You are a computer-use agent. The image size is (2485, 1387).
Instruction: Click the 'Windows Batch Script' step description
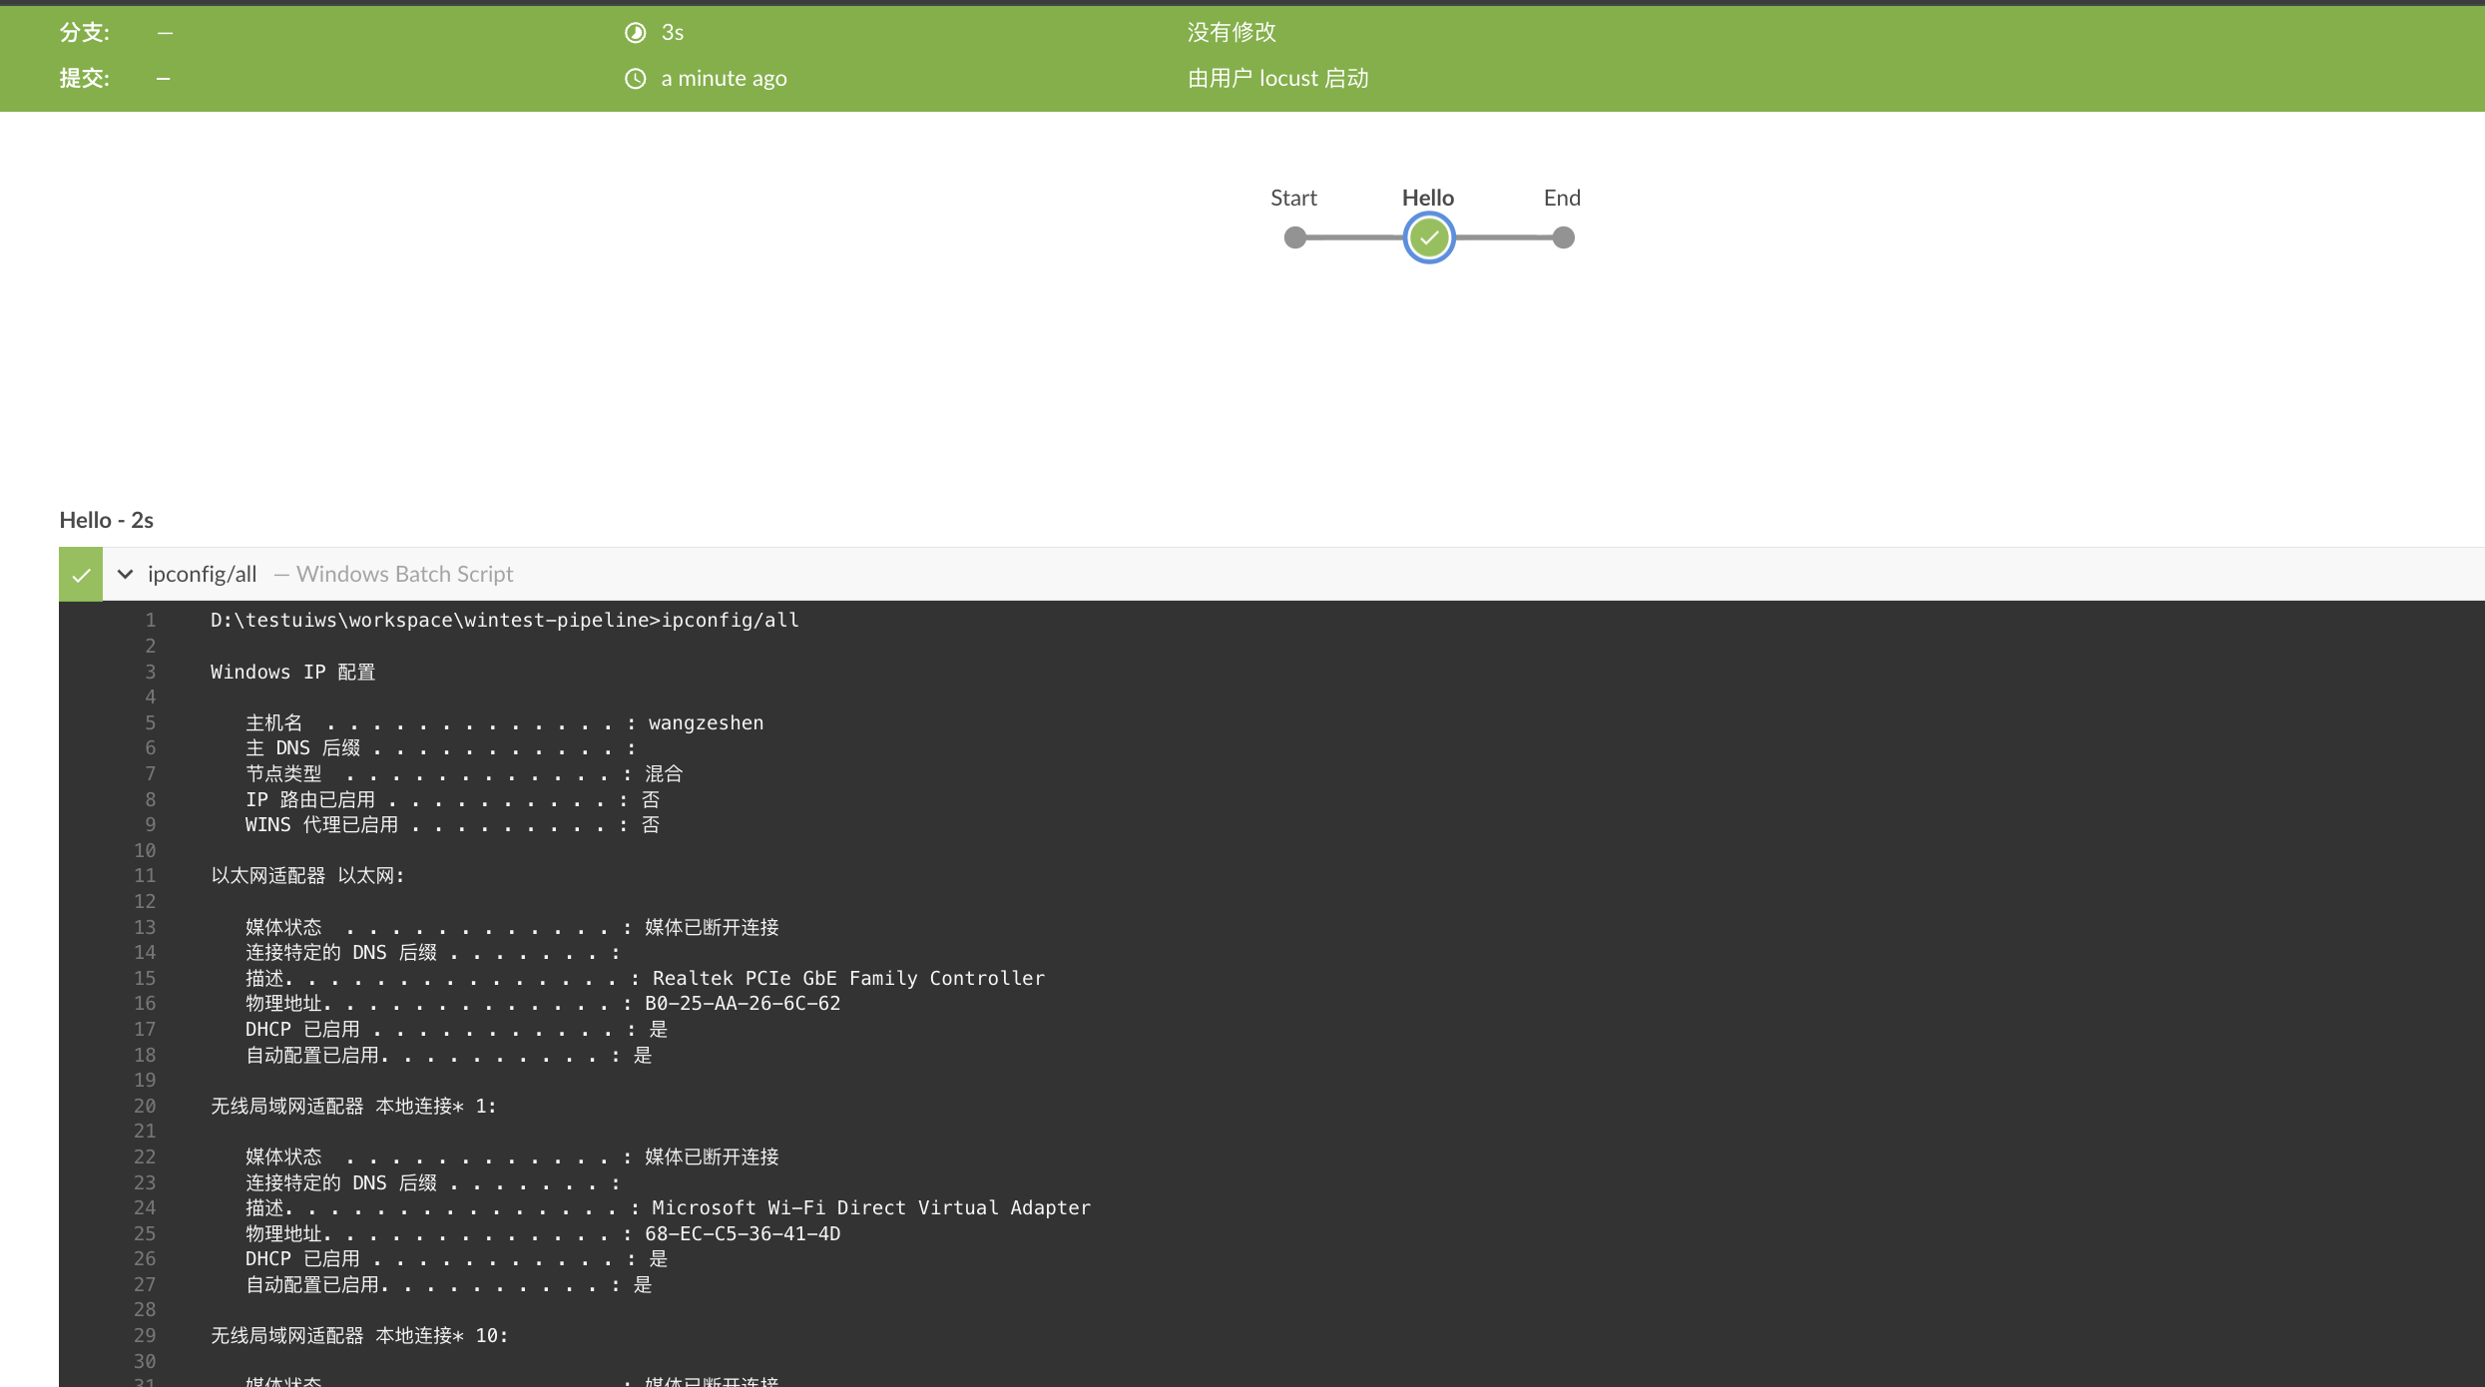click(404, 574)
